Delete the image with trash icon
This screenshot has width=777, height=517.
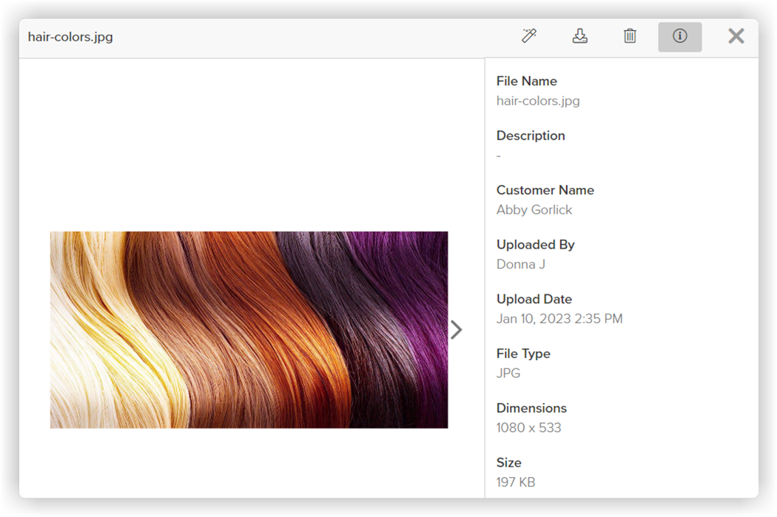click(x=630, y=36)
